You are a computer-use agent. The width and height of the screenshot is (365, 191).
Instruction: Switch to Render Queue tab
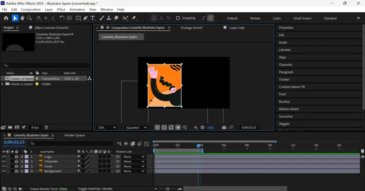(75, 135)
